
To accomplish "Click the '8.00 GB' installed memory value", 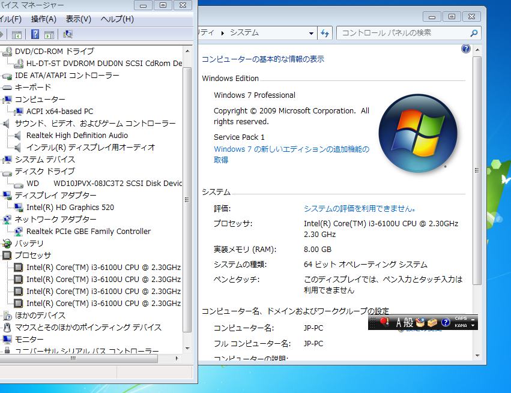I will (x=318, y=250).
